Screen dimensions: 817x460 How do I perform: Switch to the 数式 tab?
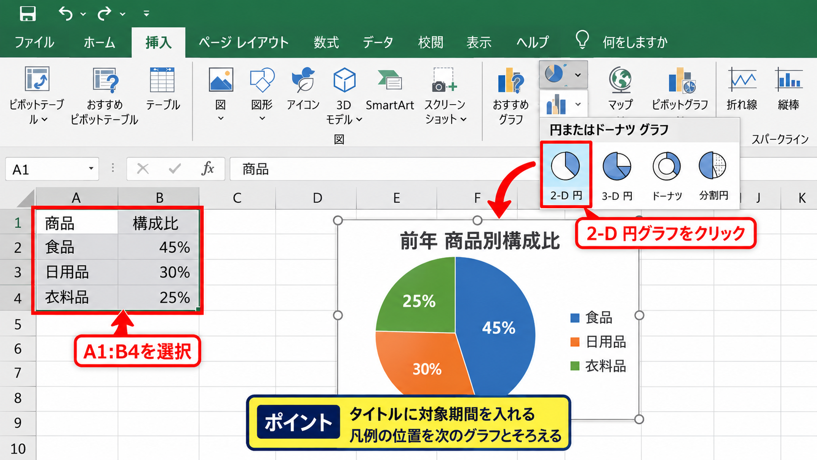pyautogui.click(x=326, y=43)
